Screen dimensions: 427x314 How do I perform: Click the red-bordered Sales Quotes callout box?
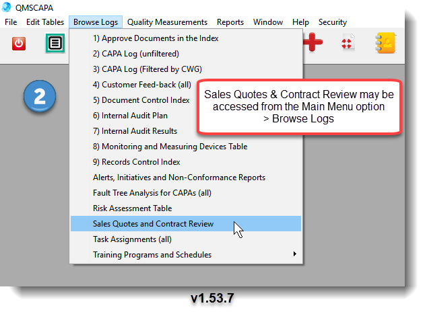point(299,107)
